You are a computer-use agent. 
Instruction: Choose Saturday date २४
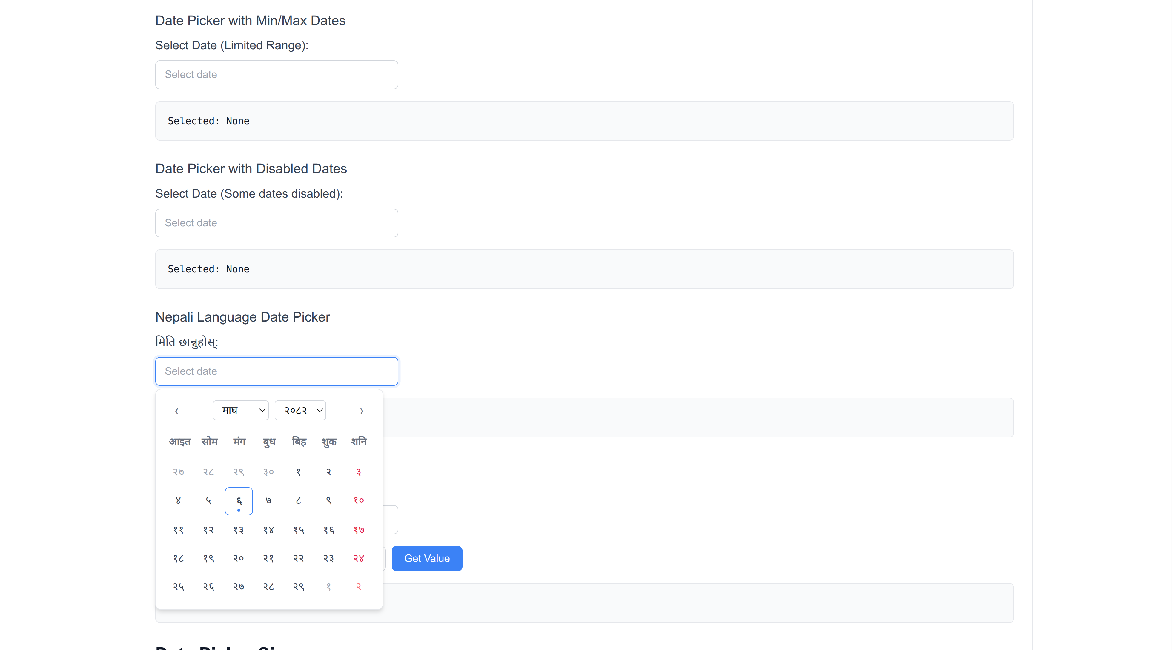359,558
